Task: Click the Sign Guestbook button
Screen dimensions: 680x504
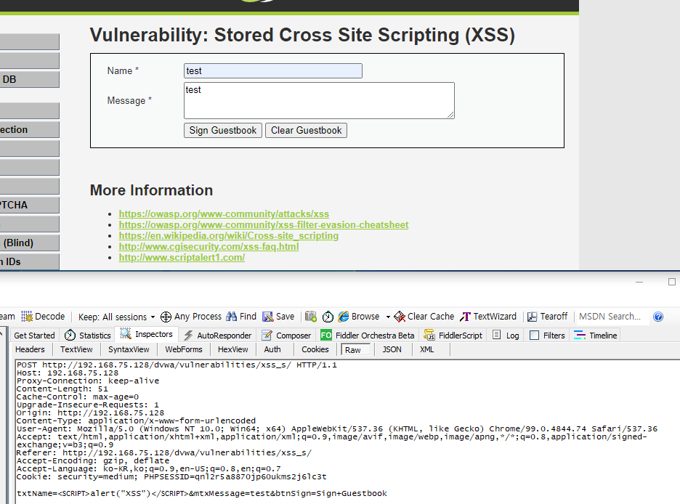Action: pos(223,131)
